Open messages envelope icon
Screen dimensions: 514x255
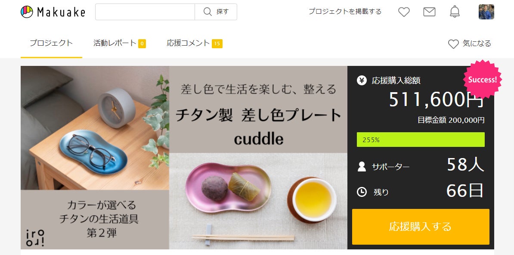[429, 12]
